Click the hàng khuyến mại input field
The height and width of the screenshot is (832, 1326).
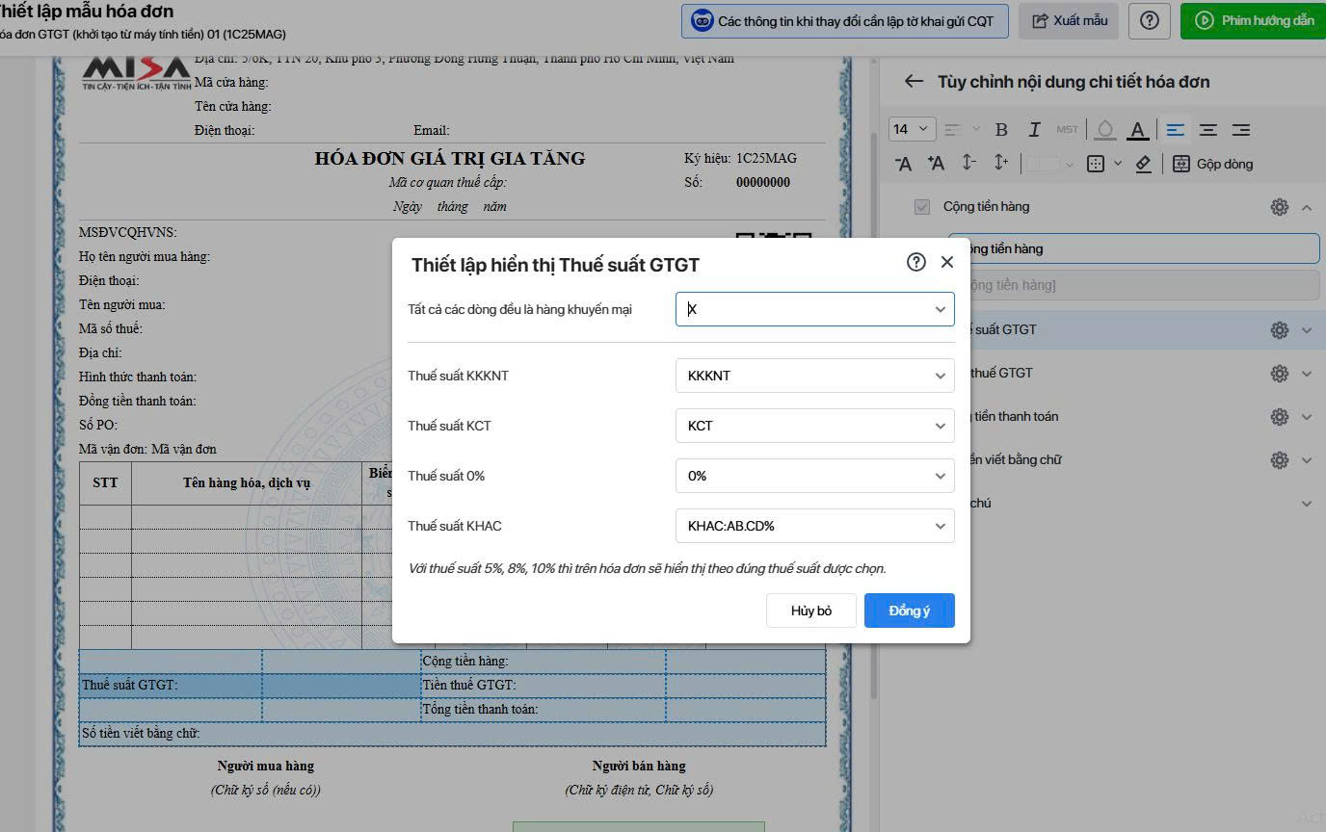pos(805,309)
